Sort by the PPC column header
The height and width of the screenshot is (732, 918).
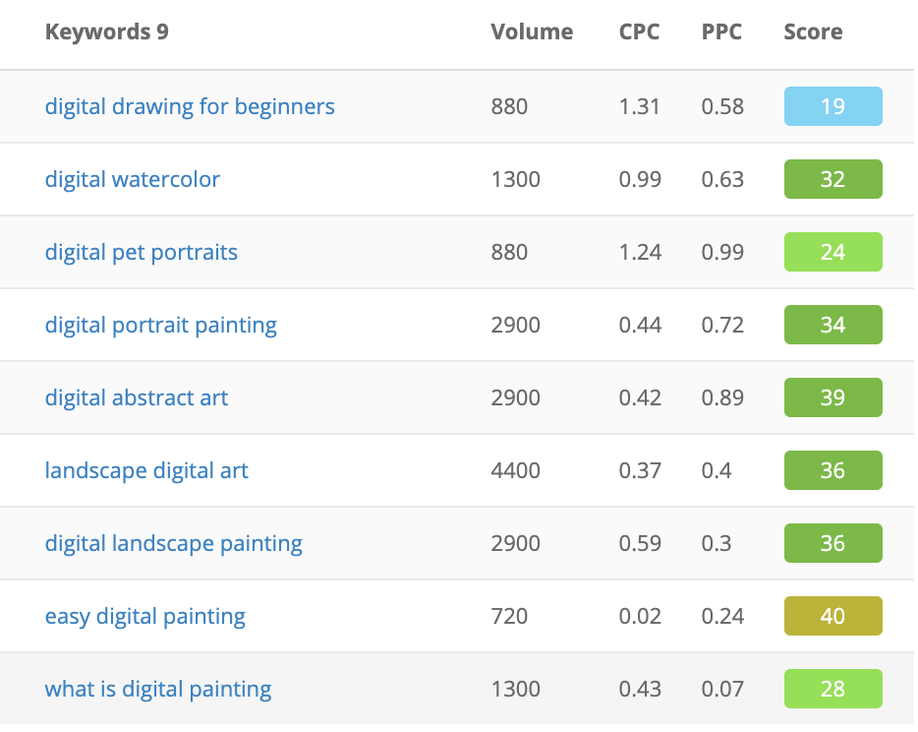pyautogui.click(x=721, y=31)
